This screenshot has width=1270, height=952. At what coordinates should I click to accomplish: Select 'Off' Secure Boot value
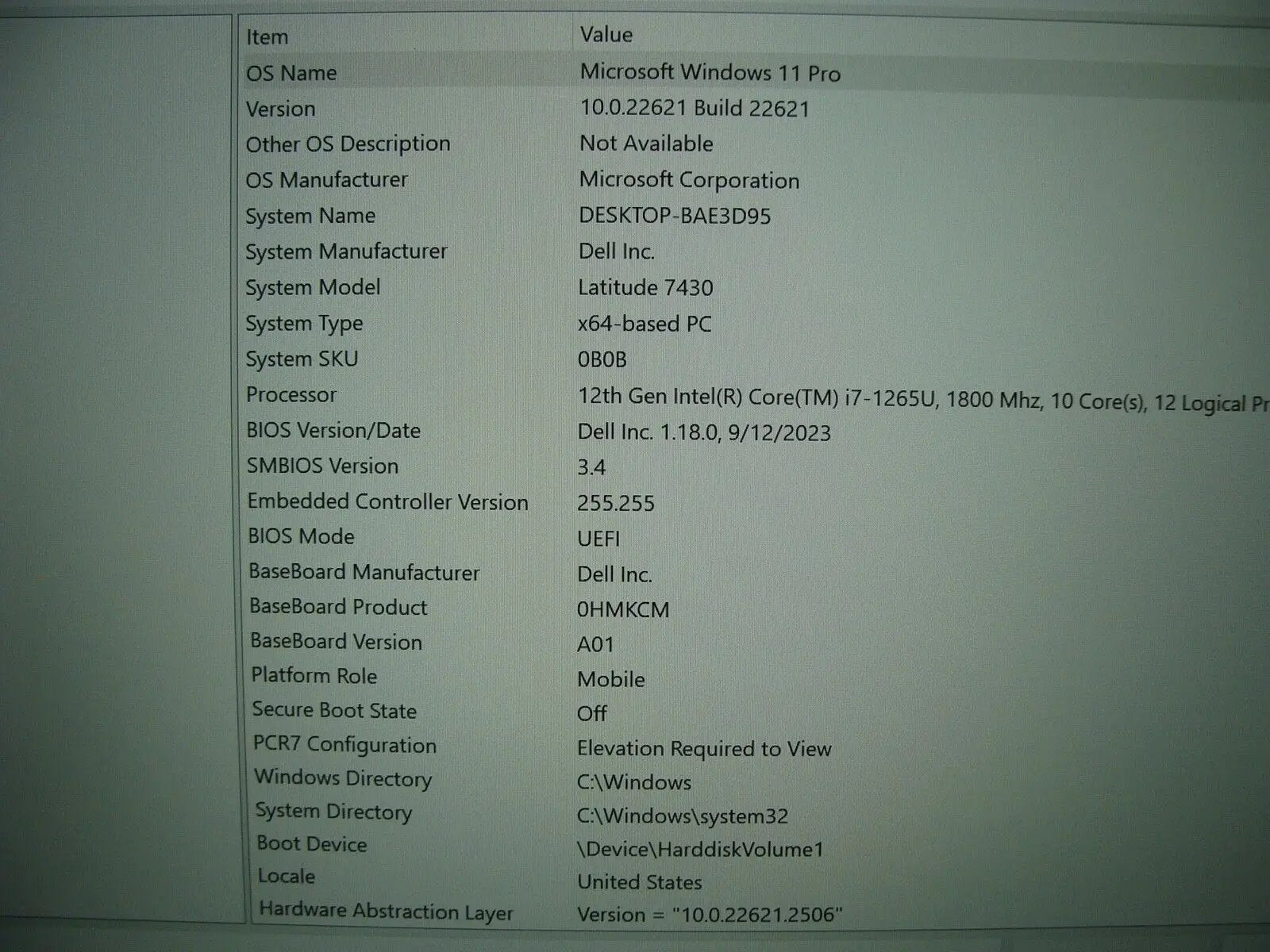592,714
